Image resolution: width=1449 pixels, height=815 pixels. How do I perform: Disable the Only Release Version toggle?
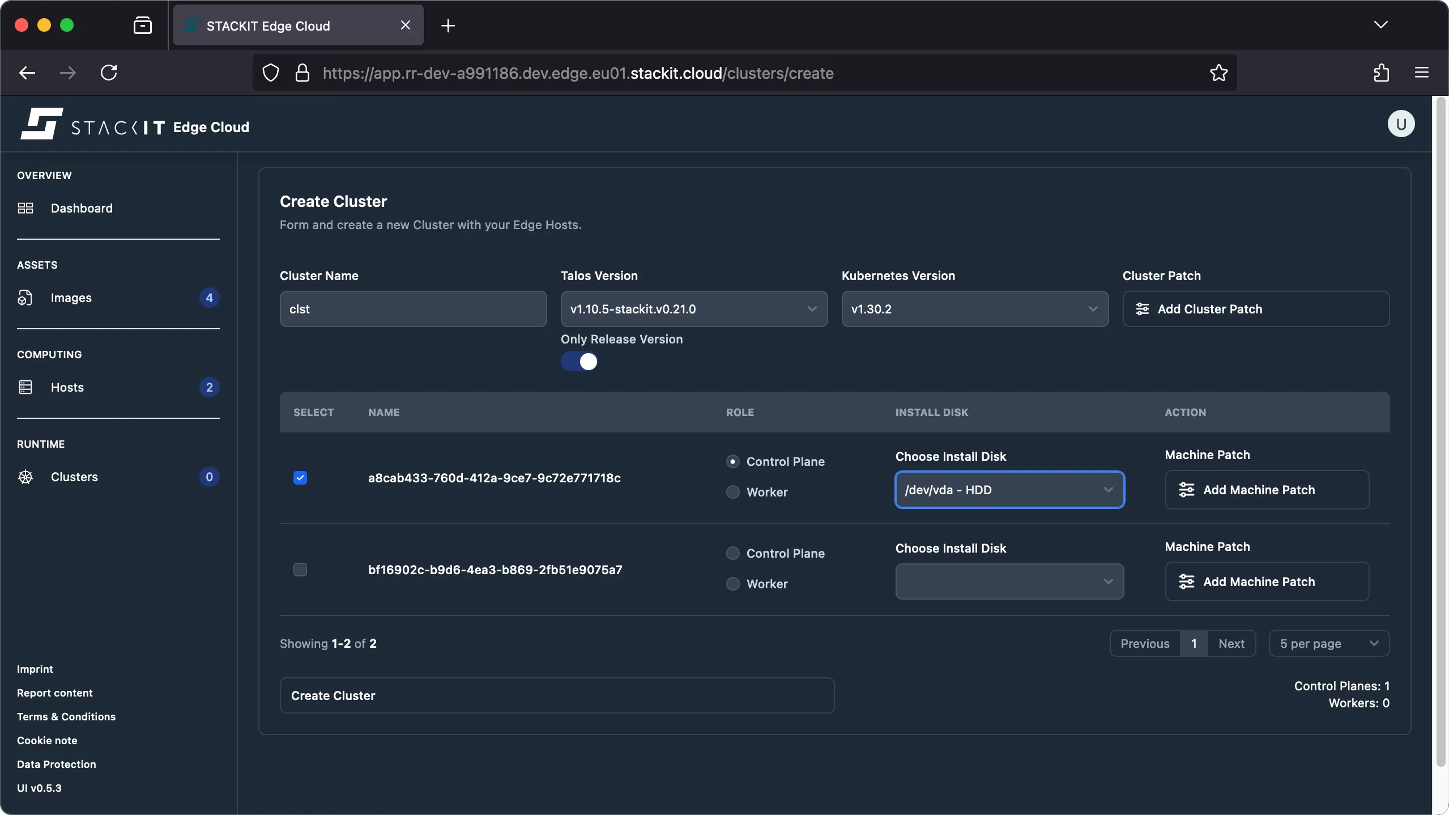tap(578, 361)
